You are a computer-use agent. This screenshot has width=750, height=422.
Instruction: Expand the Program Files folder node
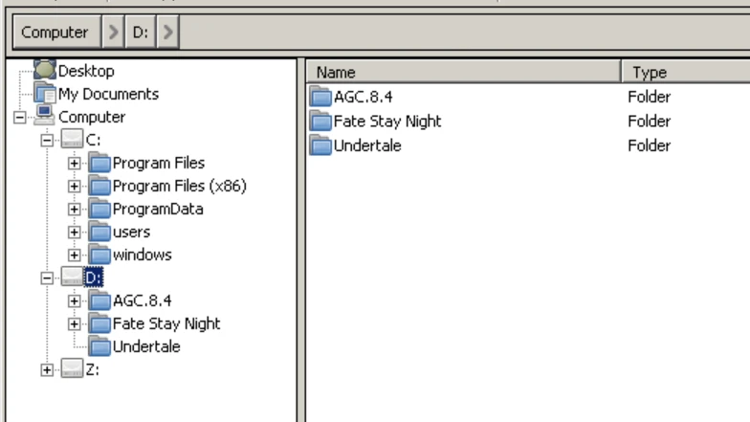(75, 164)
